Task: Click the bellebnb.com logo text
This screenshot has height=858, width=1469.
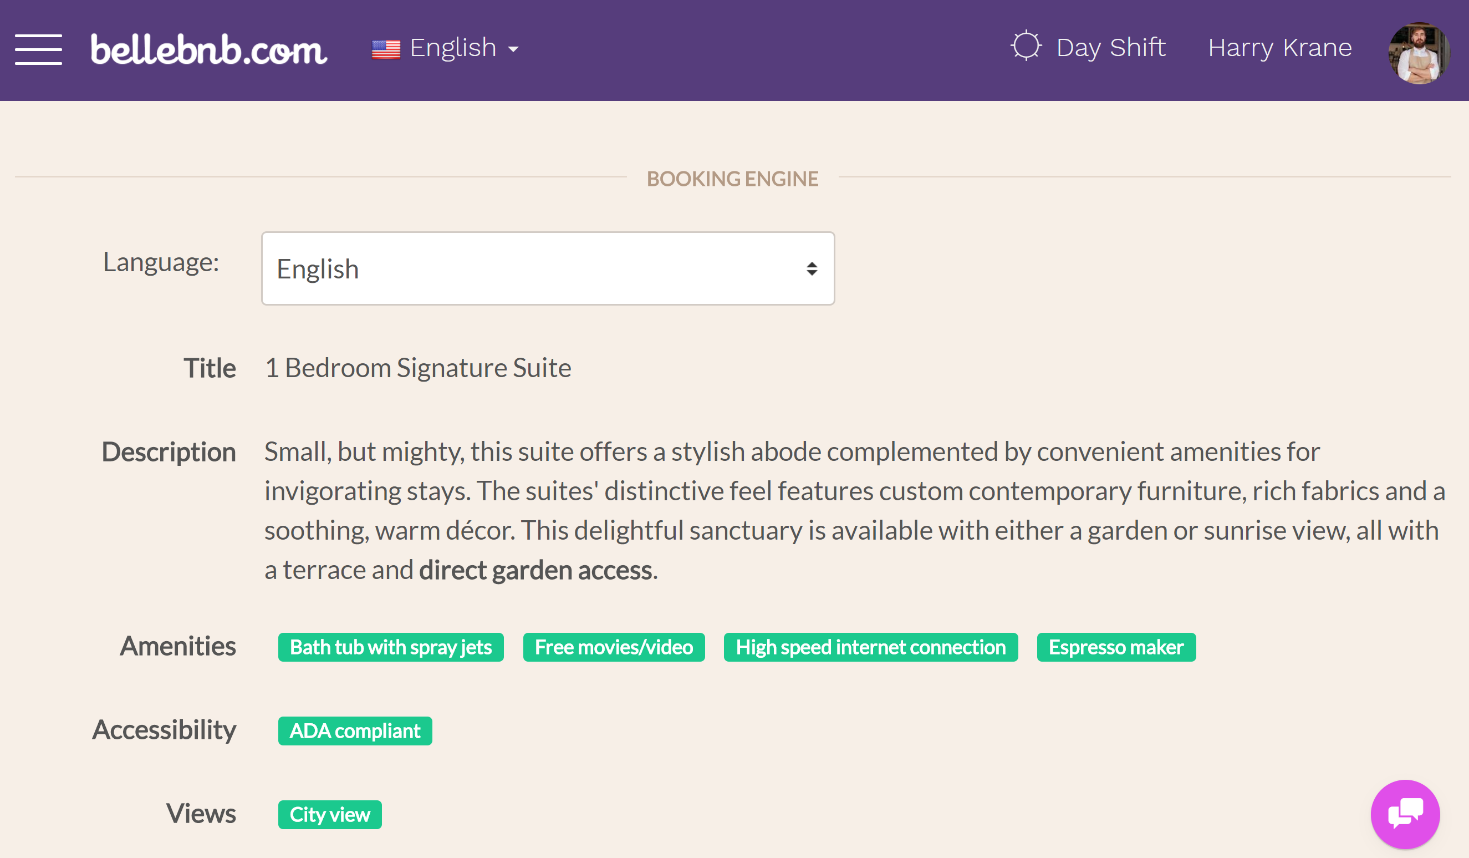Action: pyautogui.click(x=205, y=47)
